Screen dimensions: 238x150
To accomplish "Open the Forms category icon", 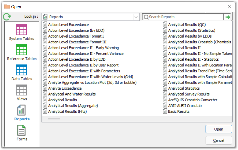I will (x=22, y=130).
